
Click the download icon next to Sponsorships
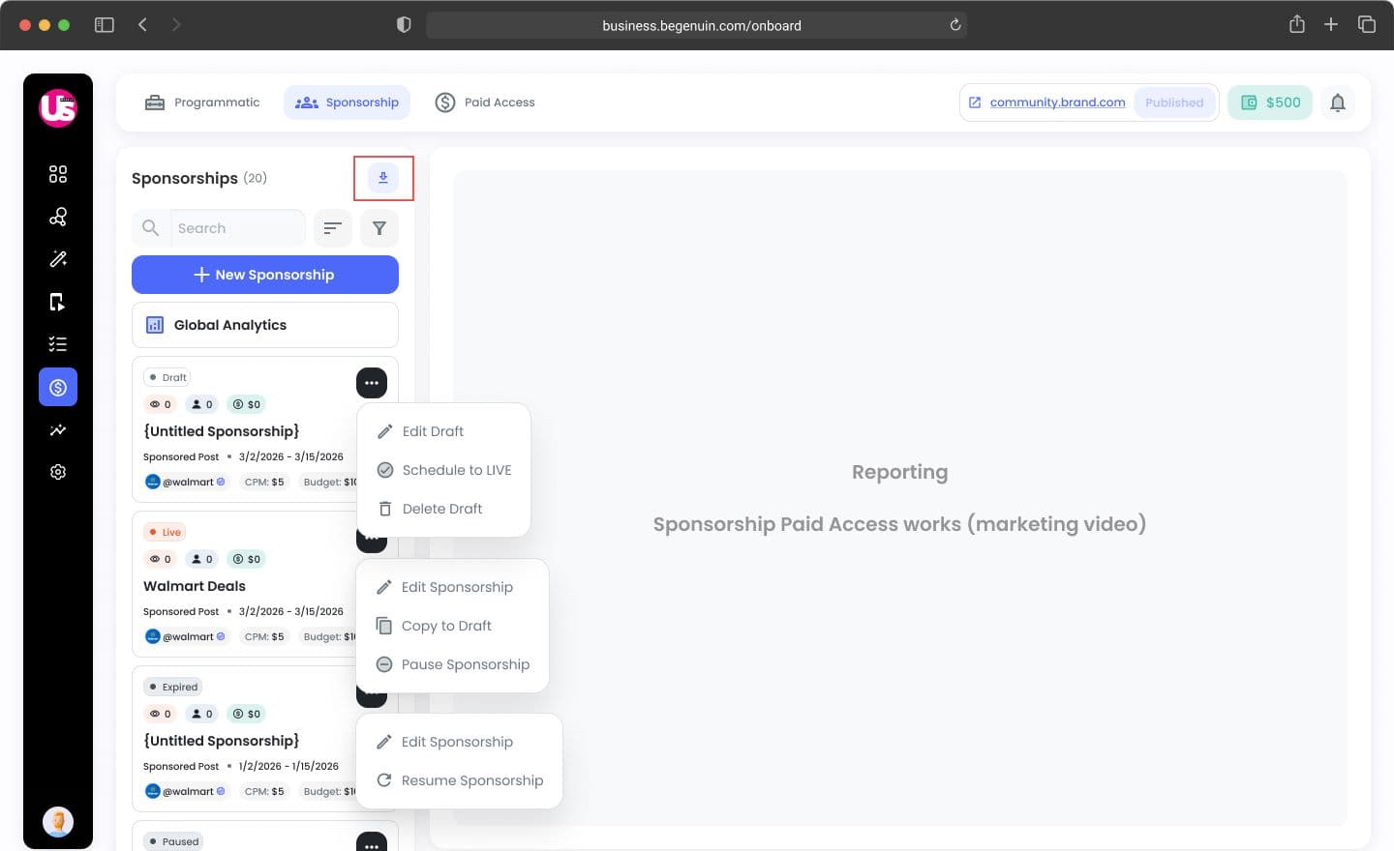pyautogui.click(x=383, y=178)
